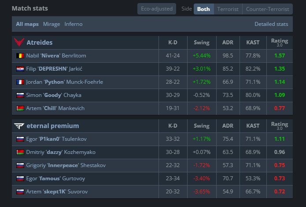Click DEPRESHN's 82.2% KAST value
The width and height of the screenshot is (306, 207).
(253, 69)
